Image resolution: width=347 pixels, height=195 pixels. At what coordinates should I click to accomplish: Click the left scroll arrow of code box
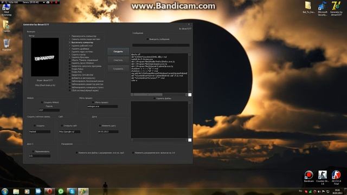coord(132,95)
